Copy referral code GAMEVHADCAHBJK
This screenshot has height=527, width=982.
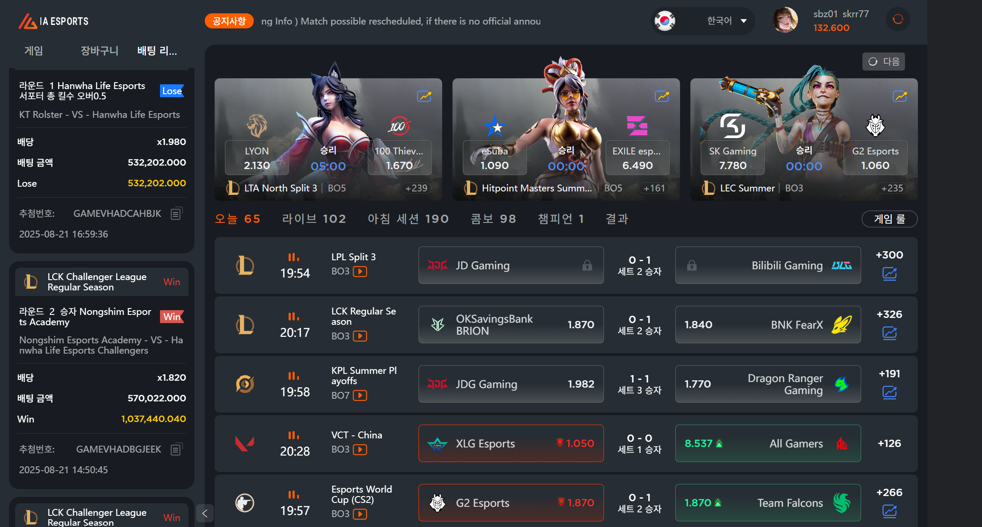[176, 213]
